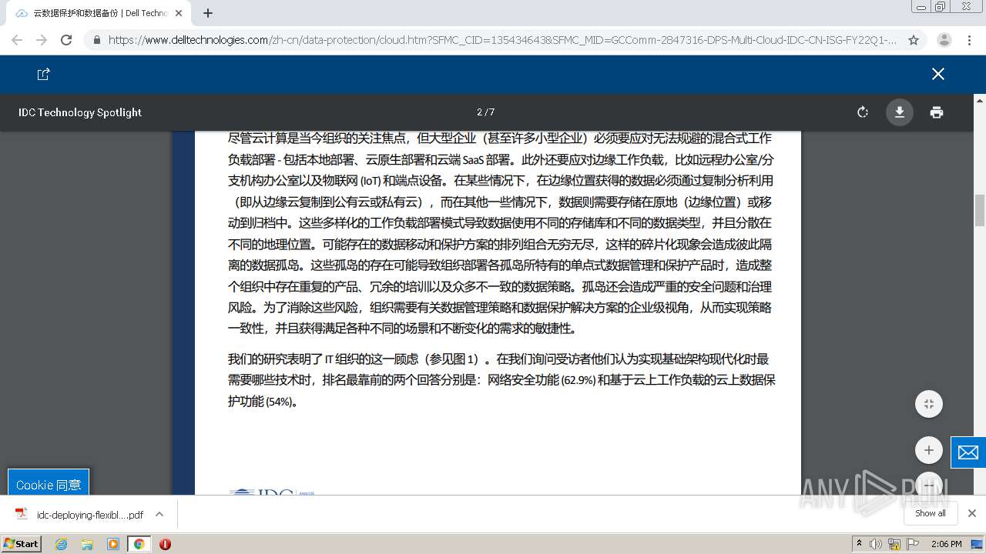Image resolution: width=986 pixels, height=554 pixels.
Task: Reload the current page
Action: point(66,40)
